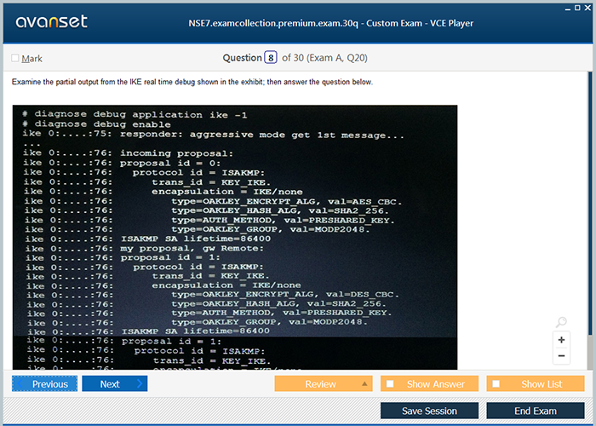
Task: Advance to the Next question
Action: pos(109,384)
